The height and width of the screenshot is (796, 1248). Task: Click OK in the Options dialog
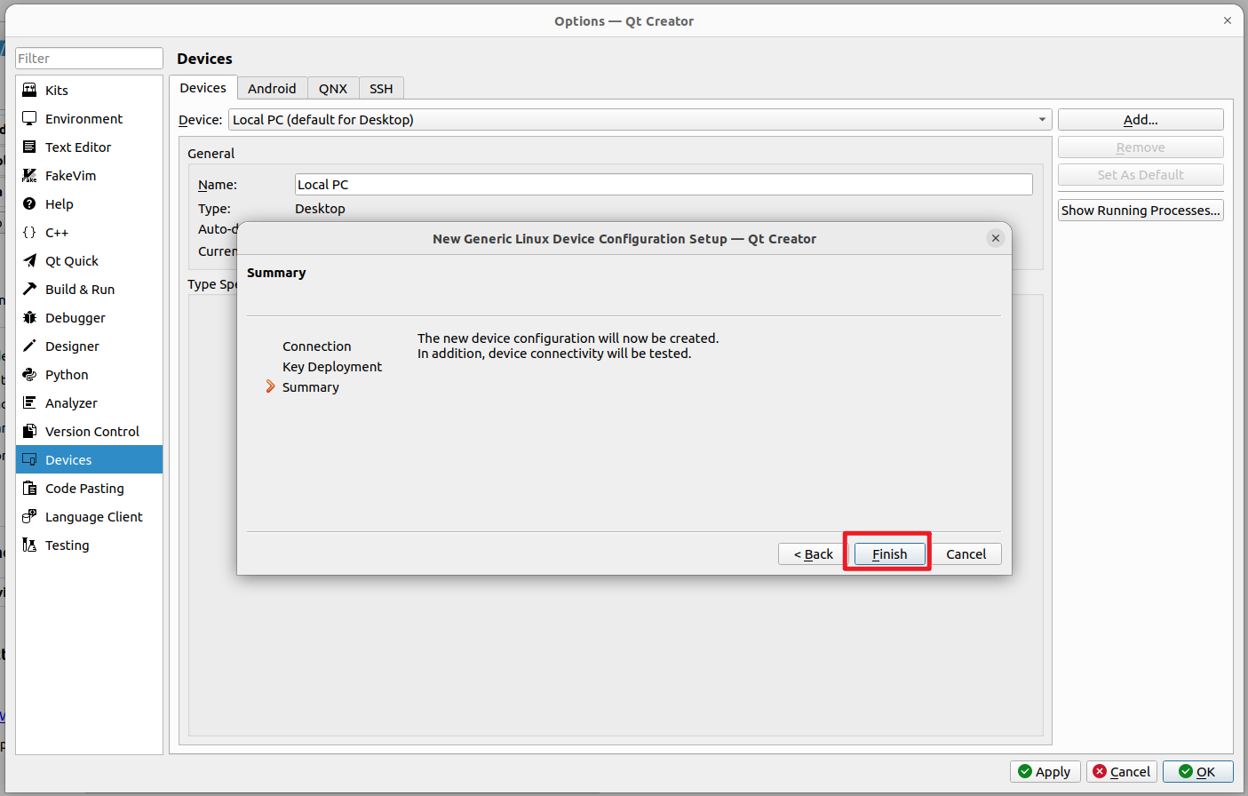click(1198, 772)
